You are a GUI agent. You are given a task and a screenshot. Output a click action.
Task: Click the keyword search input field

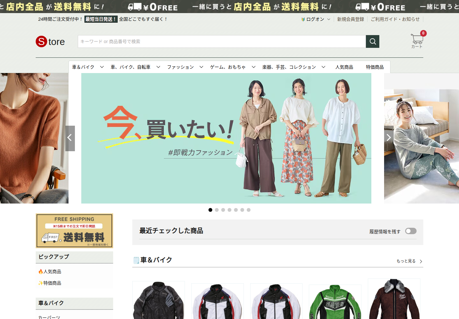click(222, 41)
